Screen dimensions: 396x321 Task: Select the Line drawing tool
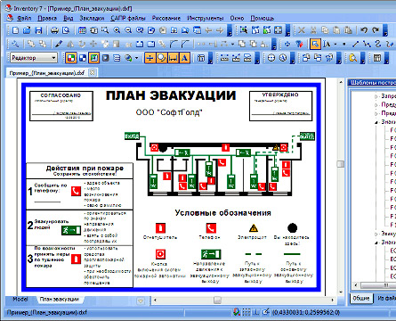(x=355, y=45)
